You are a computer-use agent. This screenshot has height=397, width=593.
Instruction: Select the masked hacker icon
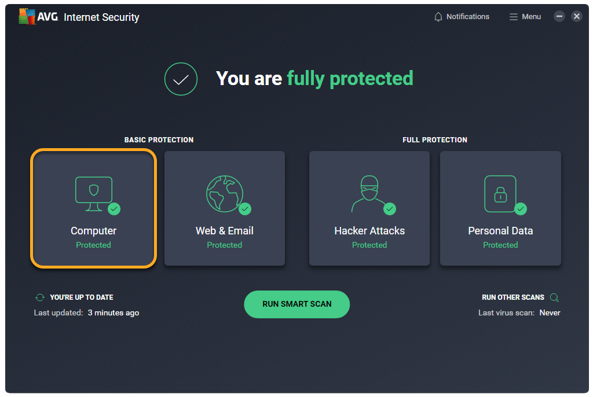[369, 194]
